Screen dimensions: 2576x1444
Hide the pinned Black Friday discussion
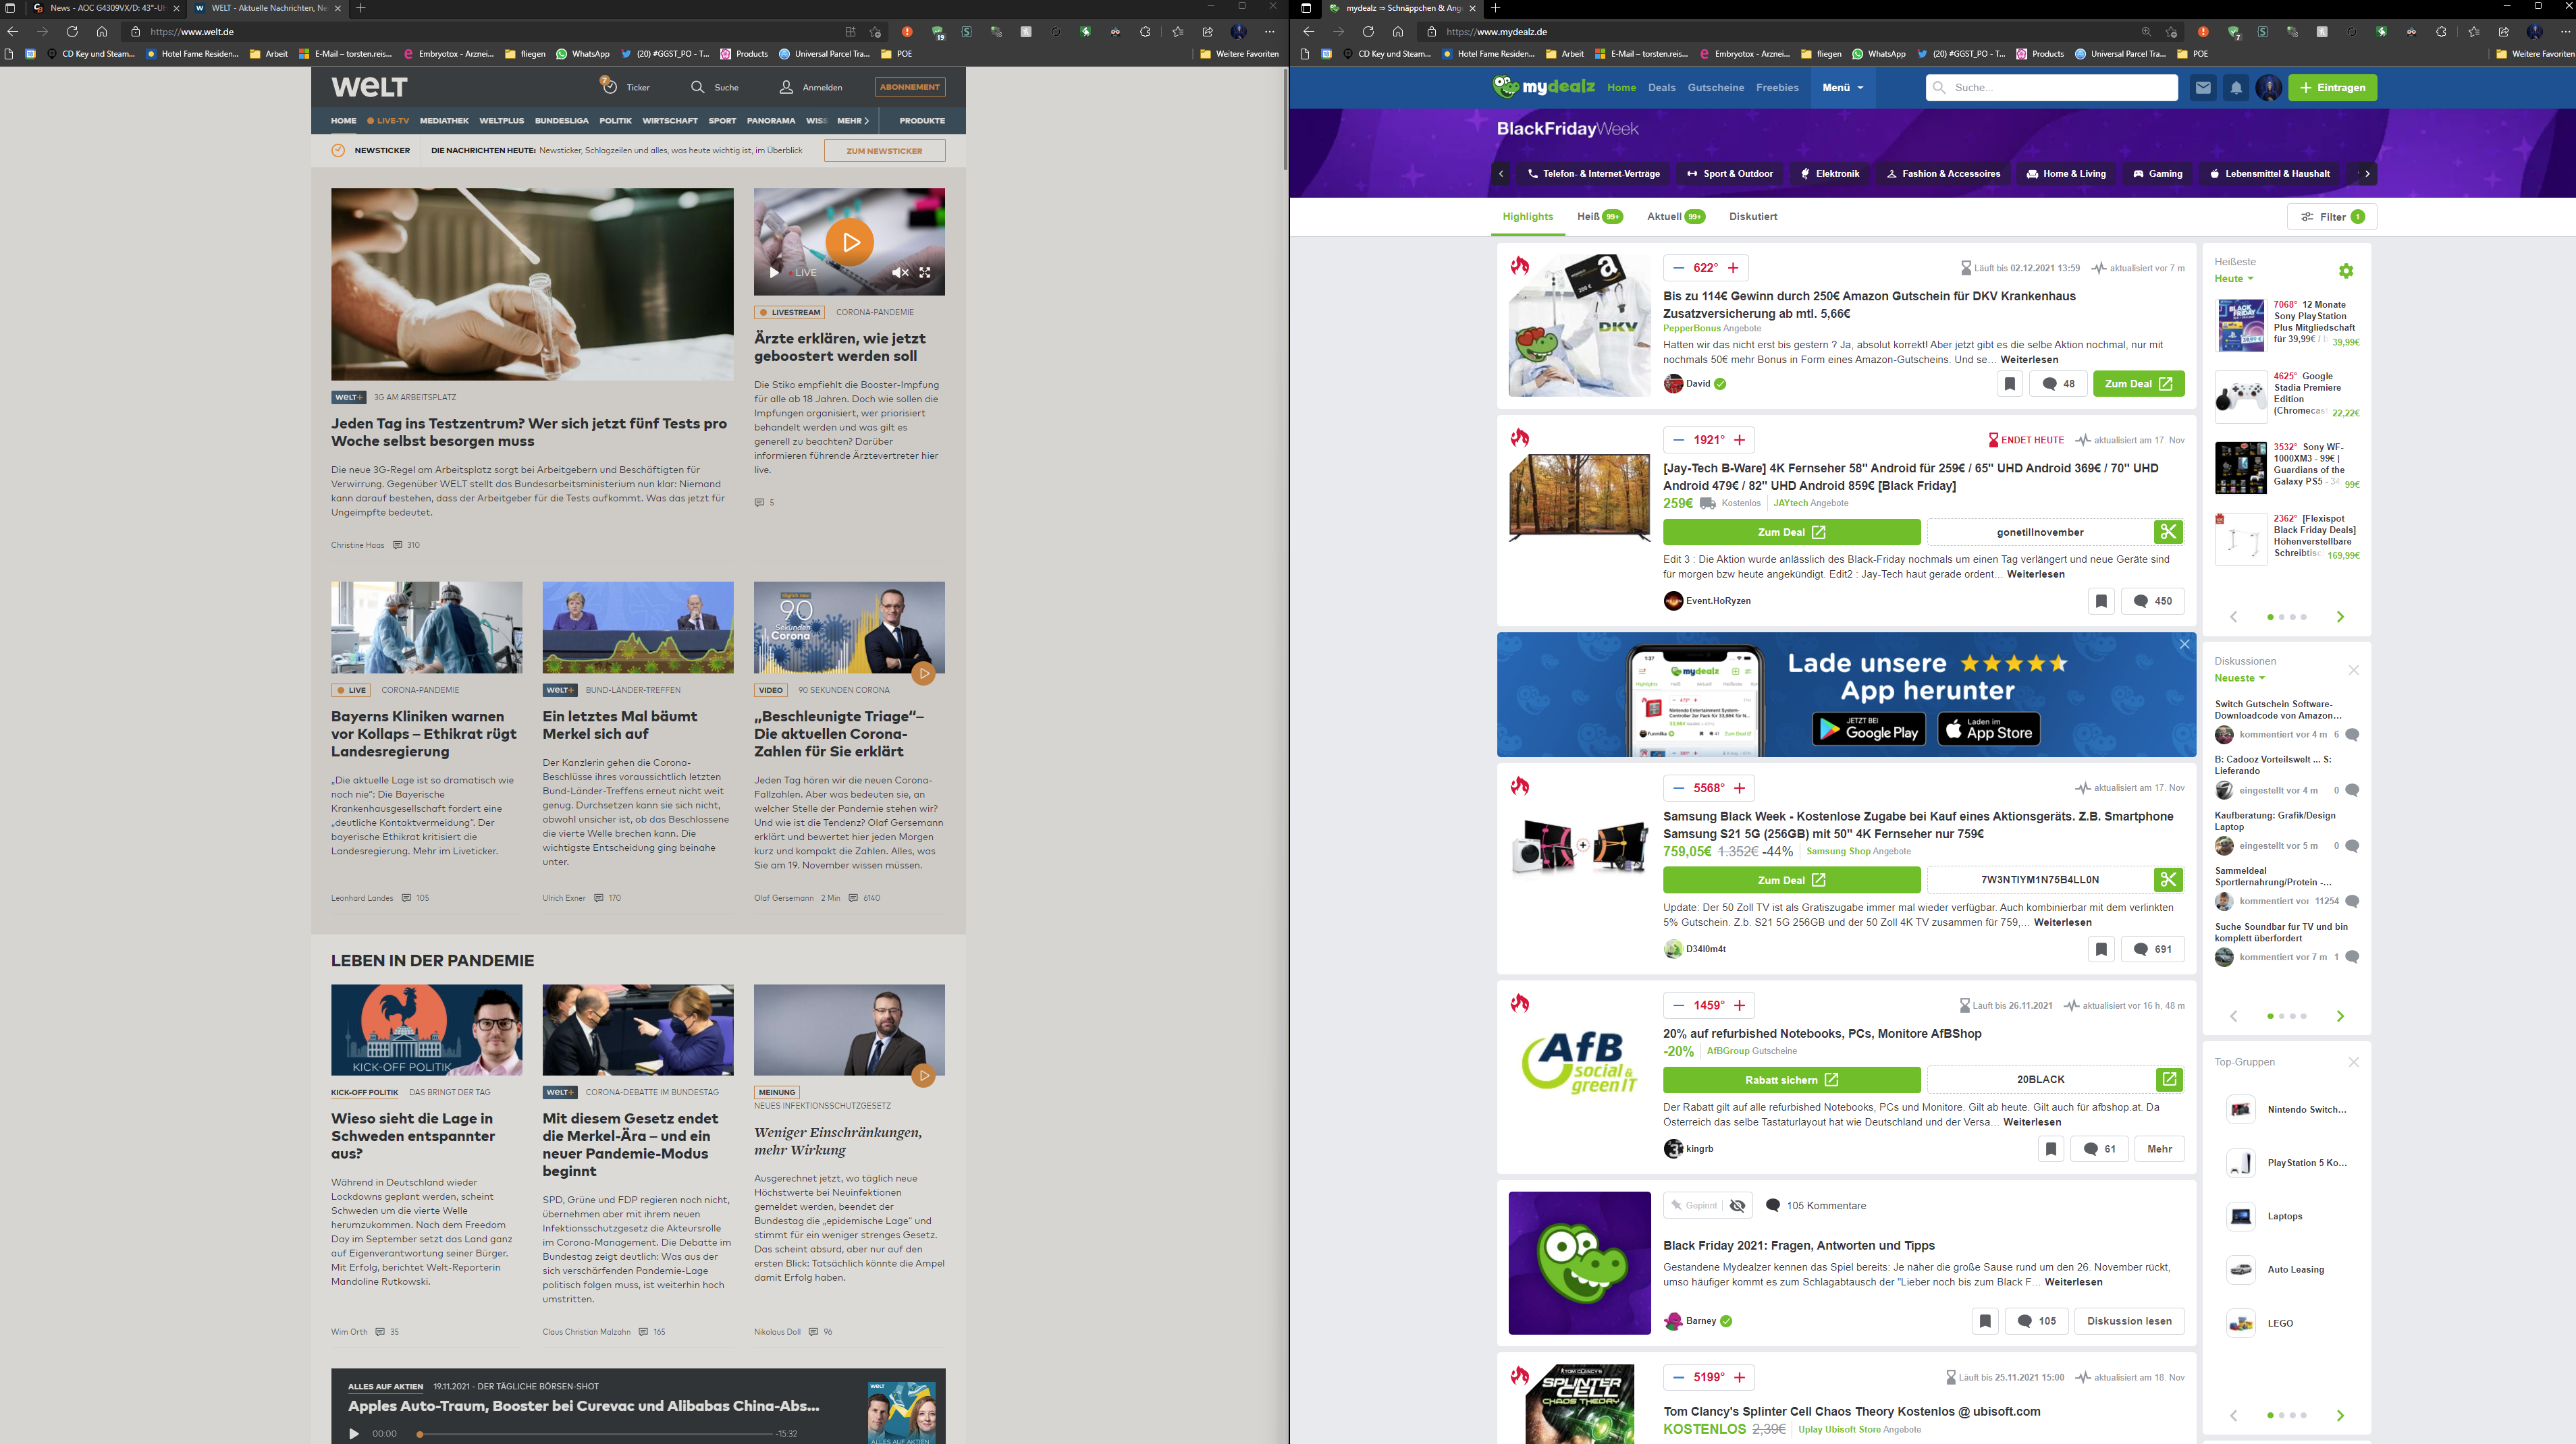click(x=1737, y=1206)
